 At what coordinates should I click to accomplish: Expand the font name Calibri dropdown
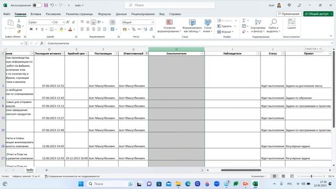pyautogui.click(x=52, y=22)
